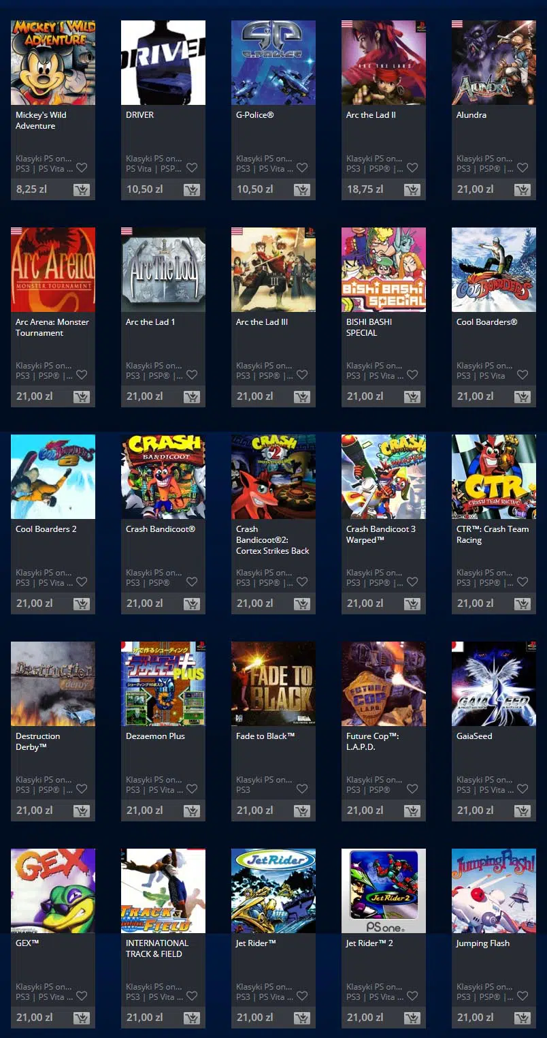Add BISHI BASHI SPECIAL to cart
The width and height of the screenshot is (547, 1038).
tap(412, 397)
